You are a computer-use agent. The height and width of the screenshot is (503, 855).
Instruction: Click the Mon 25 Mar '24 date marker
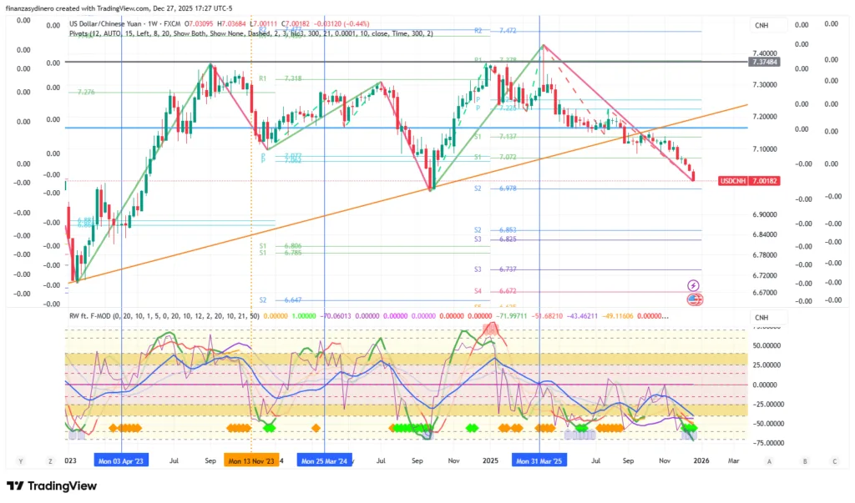[x=324, y=460]
